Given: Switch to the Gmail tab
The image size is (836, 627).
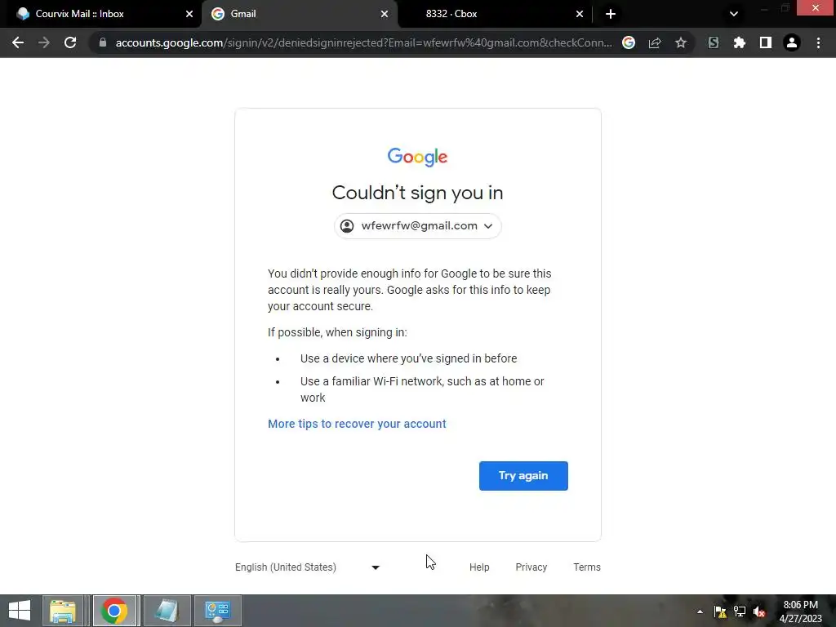Looking at the screenshot, I should pos(299,14).
